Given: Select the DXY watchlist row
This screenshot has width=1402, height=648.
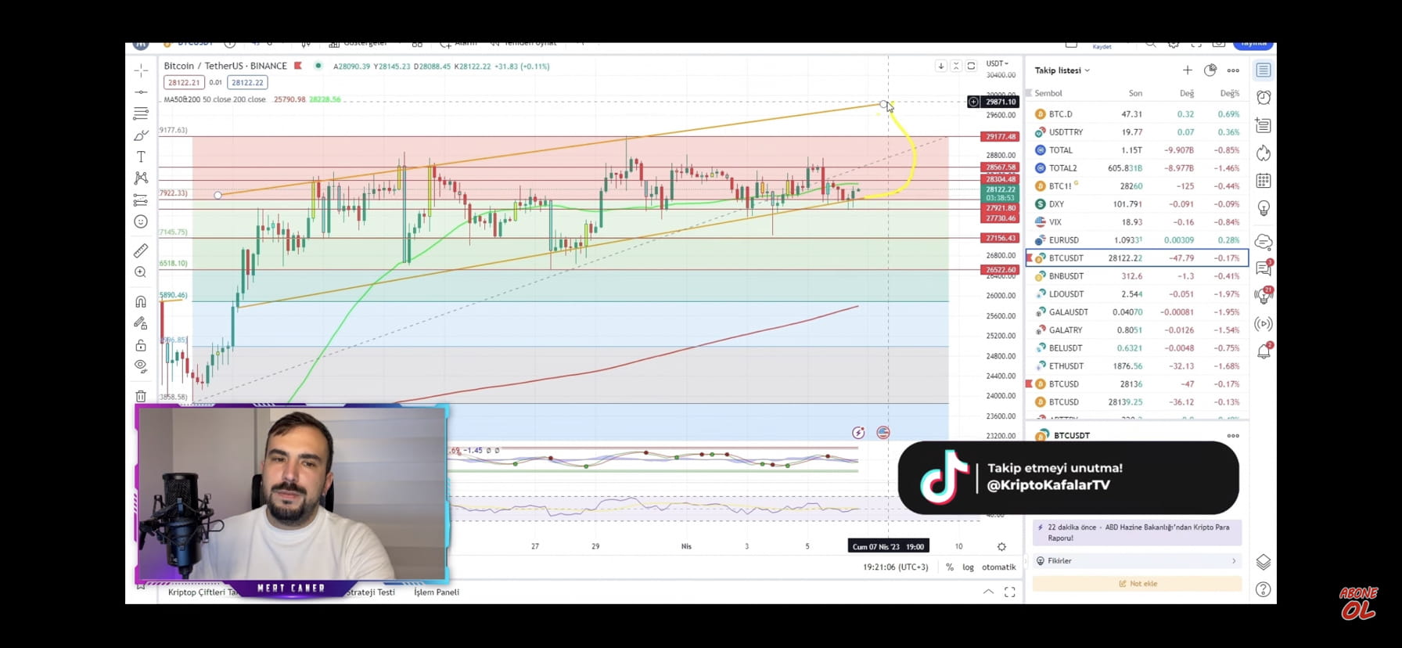Looking at the screenshot, I should point(1137,204).
